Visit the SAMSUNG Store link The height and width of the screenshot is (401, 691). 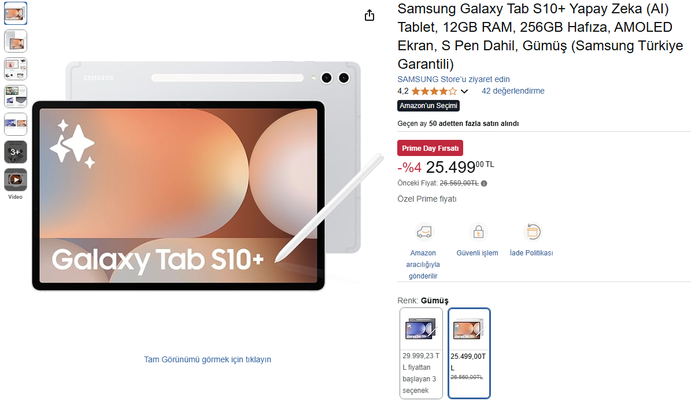pos(453,79)
